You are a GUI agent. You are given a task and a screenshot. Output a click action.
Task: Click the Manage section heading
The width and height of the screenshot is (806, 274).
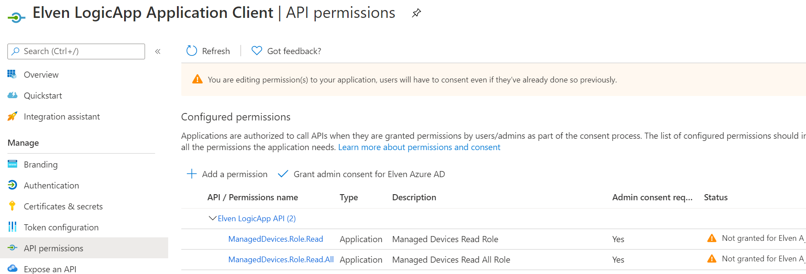23,143
